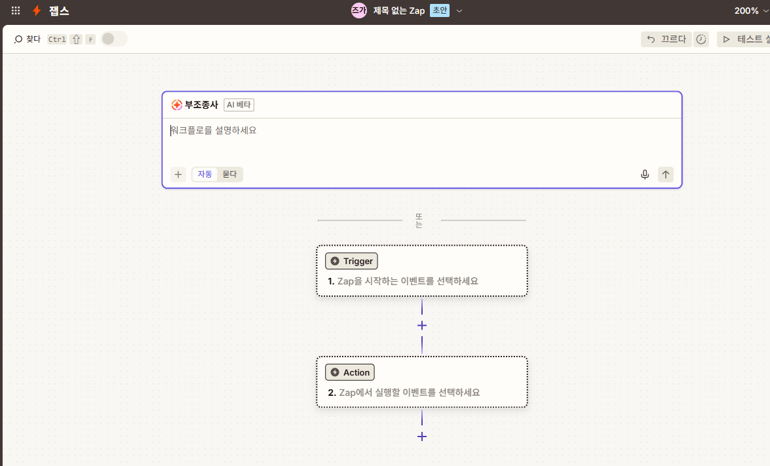
Task: Open the apps grid menu
Action: (x=16, y=10)
